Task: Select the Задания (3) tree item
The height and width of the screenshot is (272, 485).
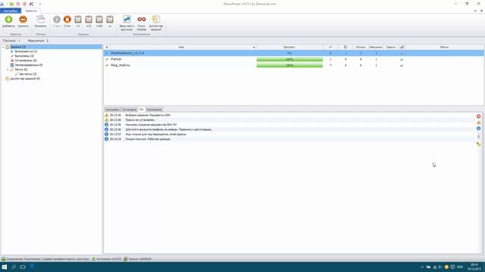Action: (18, 47)
